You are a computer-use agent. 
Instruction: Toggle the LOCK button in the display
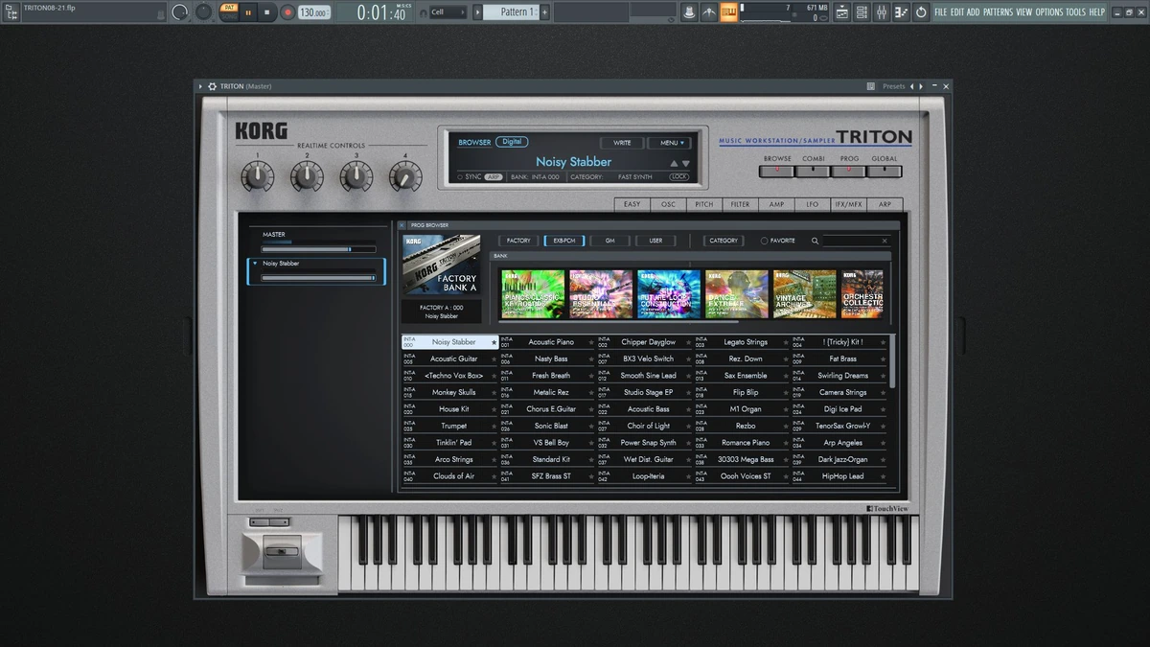pos(678,176)
